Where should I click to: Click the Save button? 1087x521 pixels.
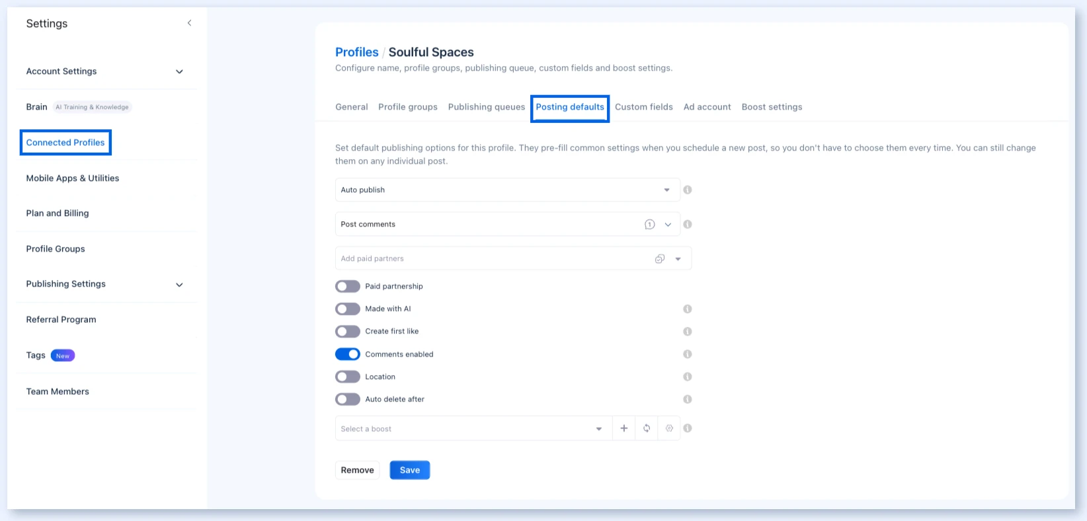coord(410,470)
